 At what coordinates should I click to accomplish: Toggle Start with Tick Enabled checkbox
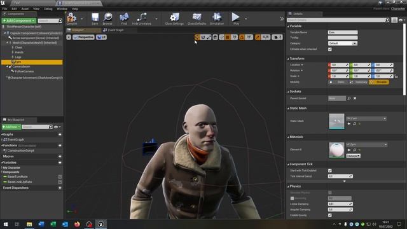[x=329, y=170]
